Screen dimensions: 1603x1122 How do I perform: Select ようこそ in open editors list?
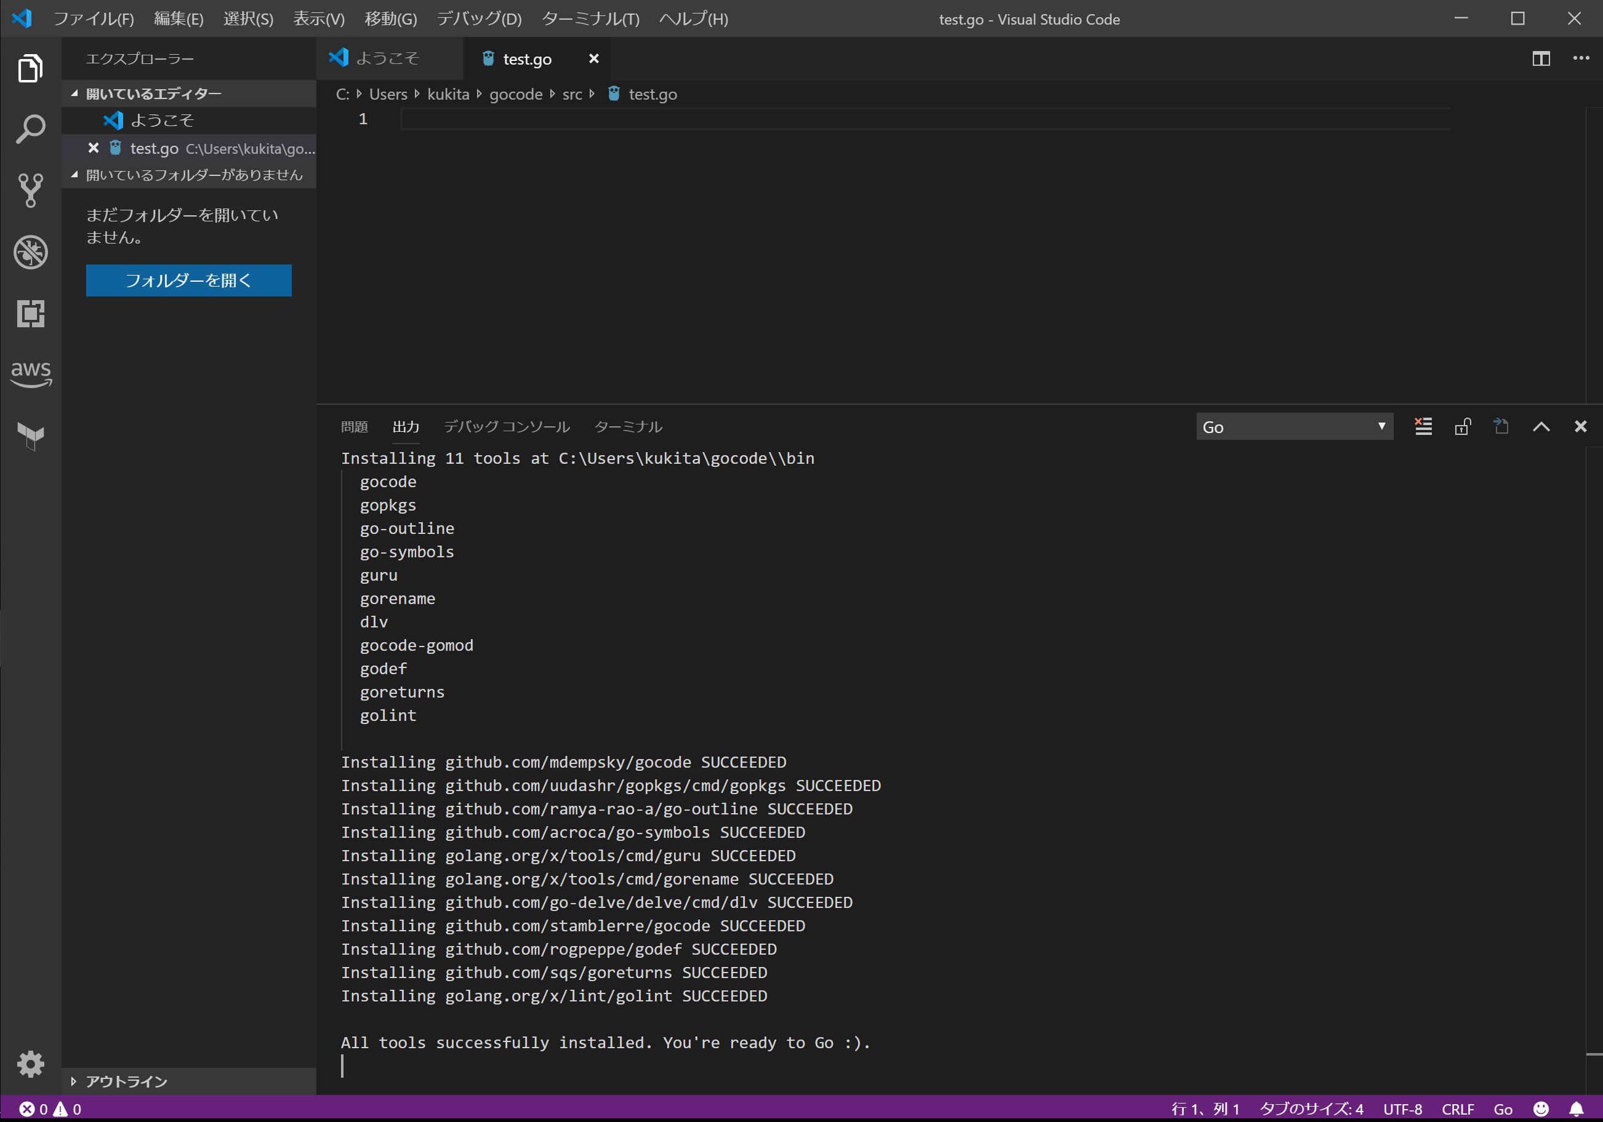click(189, 120)
